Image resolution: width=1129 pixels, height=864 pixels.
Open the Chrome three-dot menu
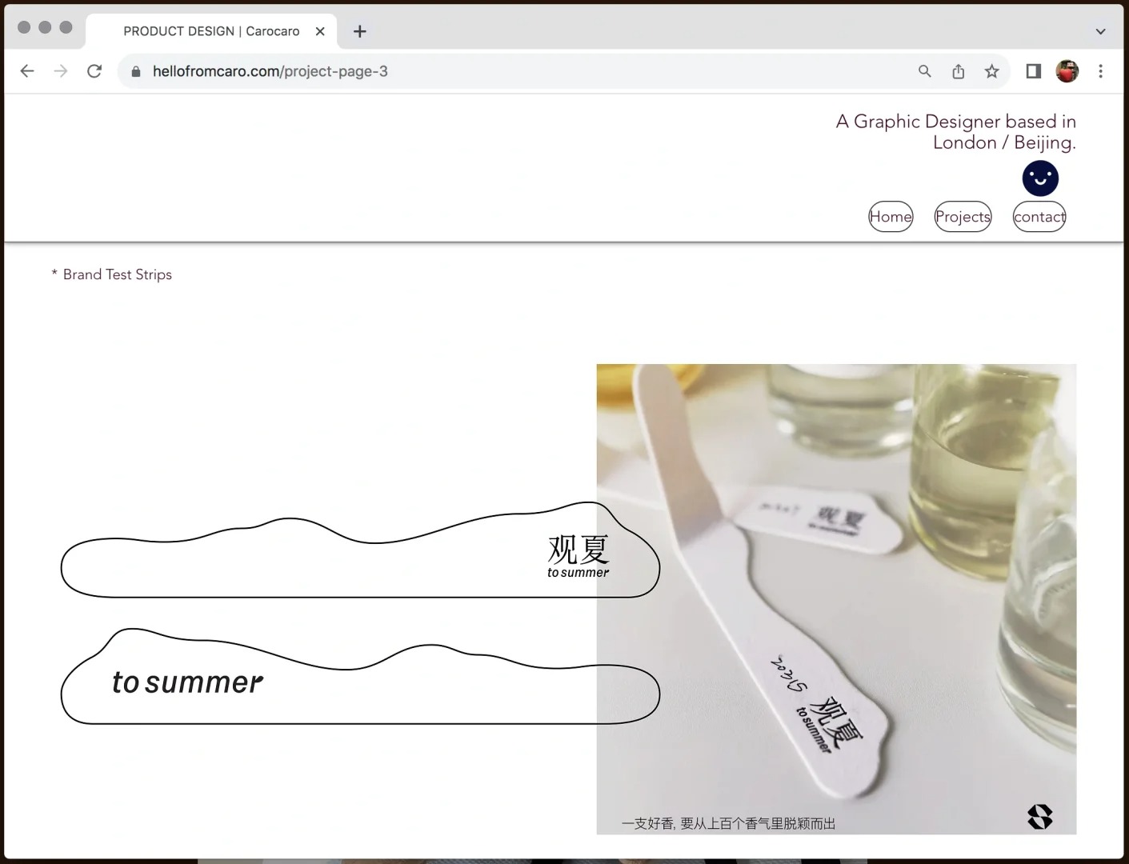tap(1101, 71)
